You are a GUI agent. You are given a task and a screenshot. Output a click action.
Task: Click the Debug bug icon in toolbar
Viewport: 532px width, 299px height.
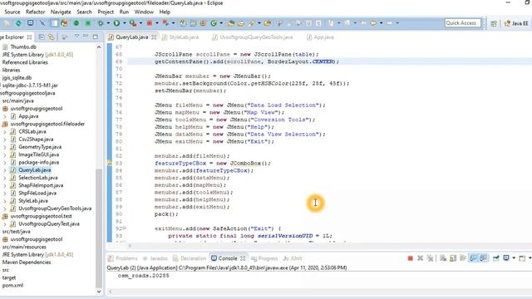101,23
